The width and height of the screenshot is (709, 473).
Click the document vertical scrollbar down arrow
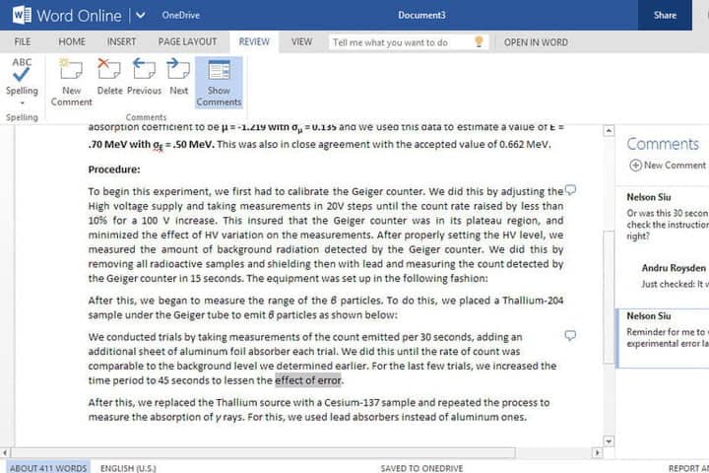click(x=609, y=440)
